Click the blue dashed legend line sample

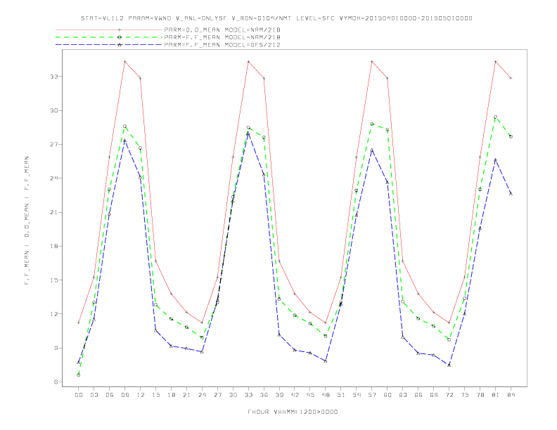pyautogui.click(x=109, y=45)
